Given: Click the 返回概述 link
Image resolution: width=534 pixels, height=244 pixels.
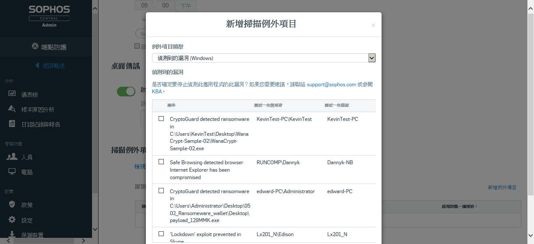Looking at the screenshot, I should point(54,66).
